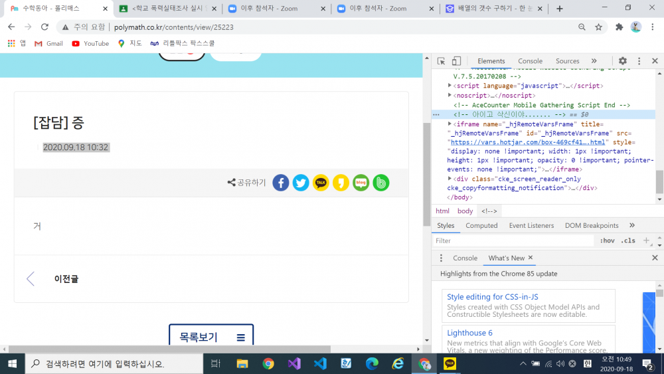Click the address bar URL

[173, 27]
